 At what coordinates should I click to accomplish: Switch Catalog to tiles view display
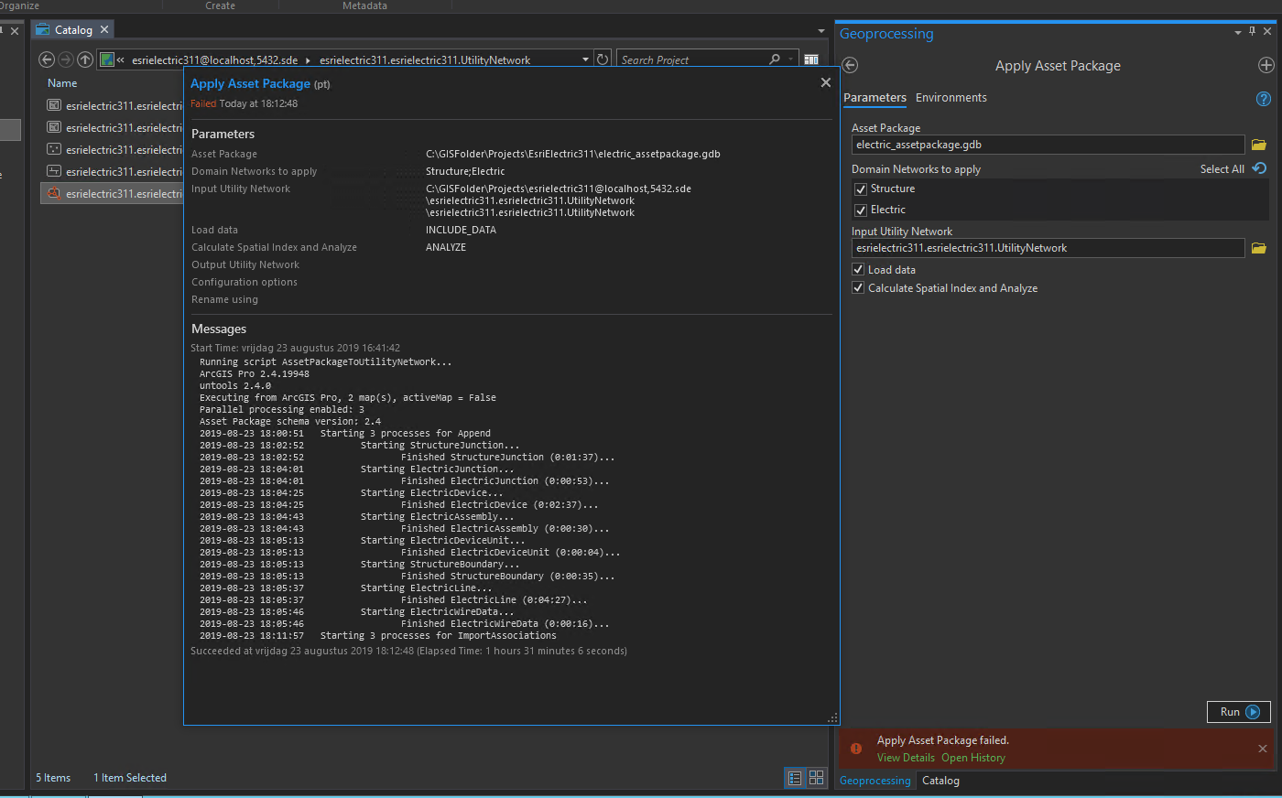coord(817,778)
